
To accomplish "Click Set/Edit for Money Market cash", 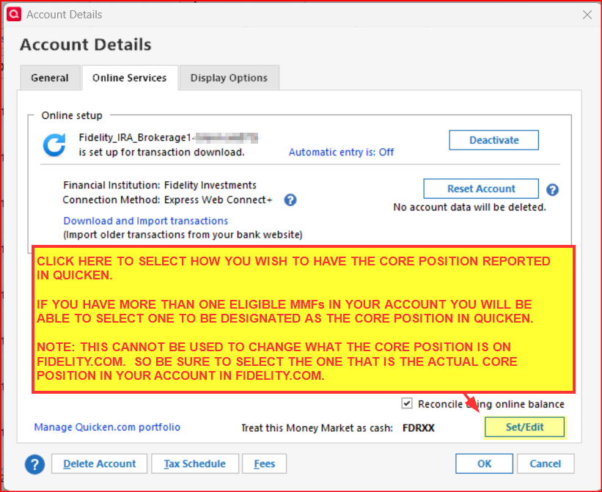I will (524, 427).
